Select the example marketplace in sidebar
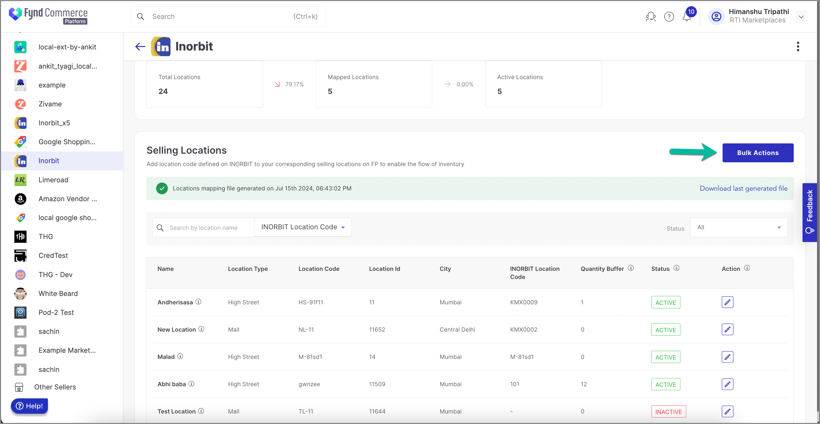 [62, 85]
